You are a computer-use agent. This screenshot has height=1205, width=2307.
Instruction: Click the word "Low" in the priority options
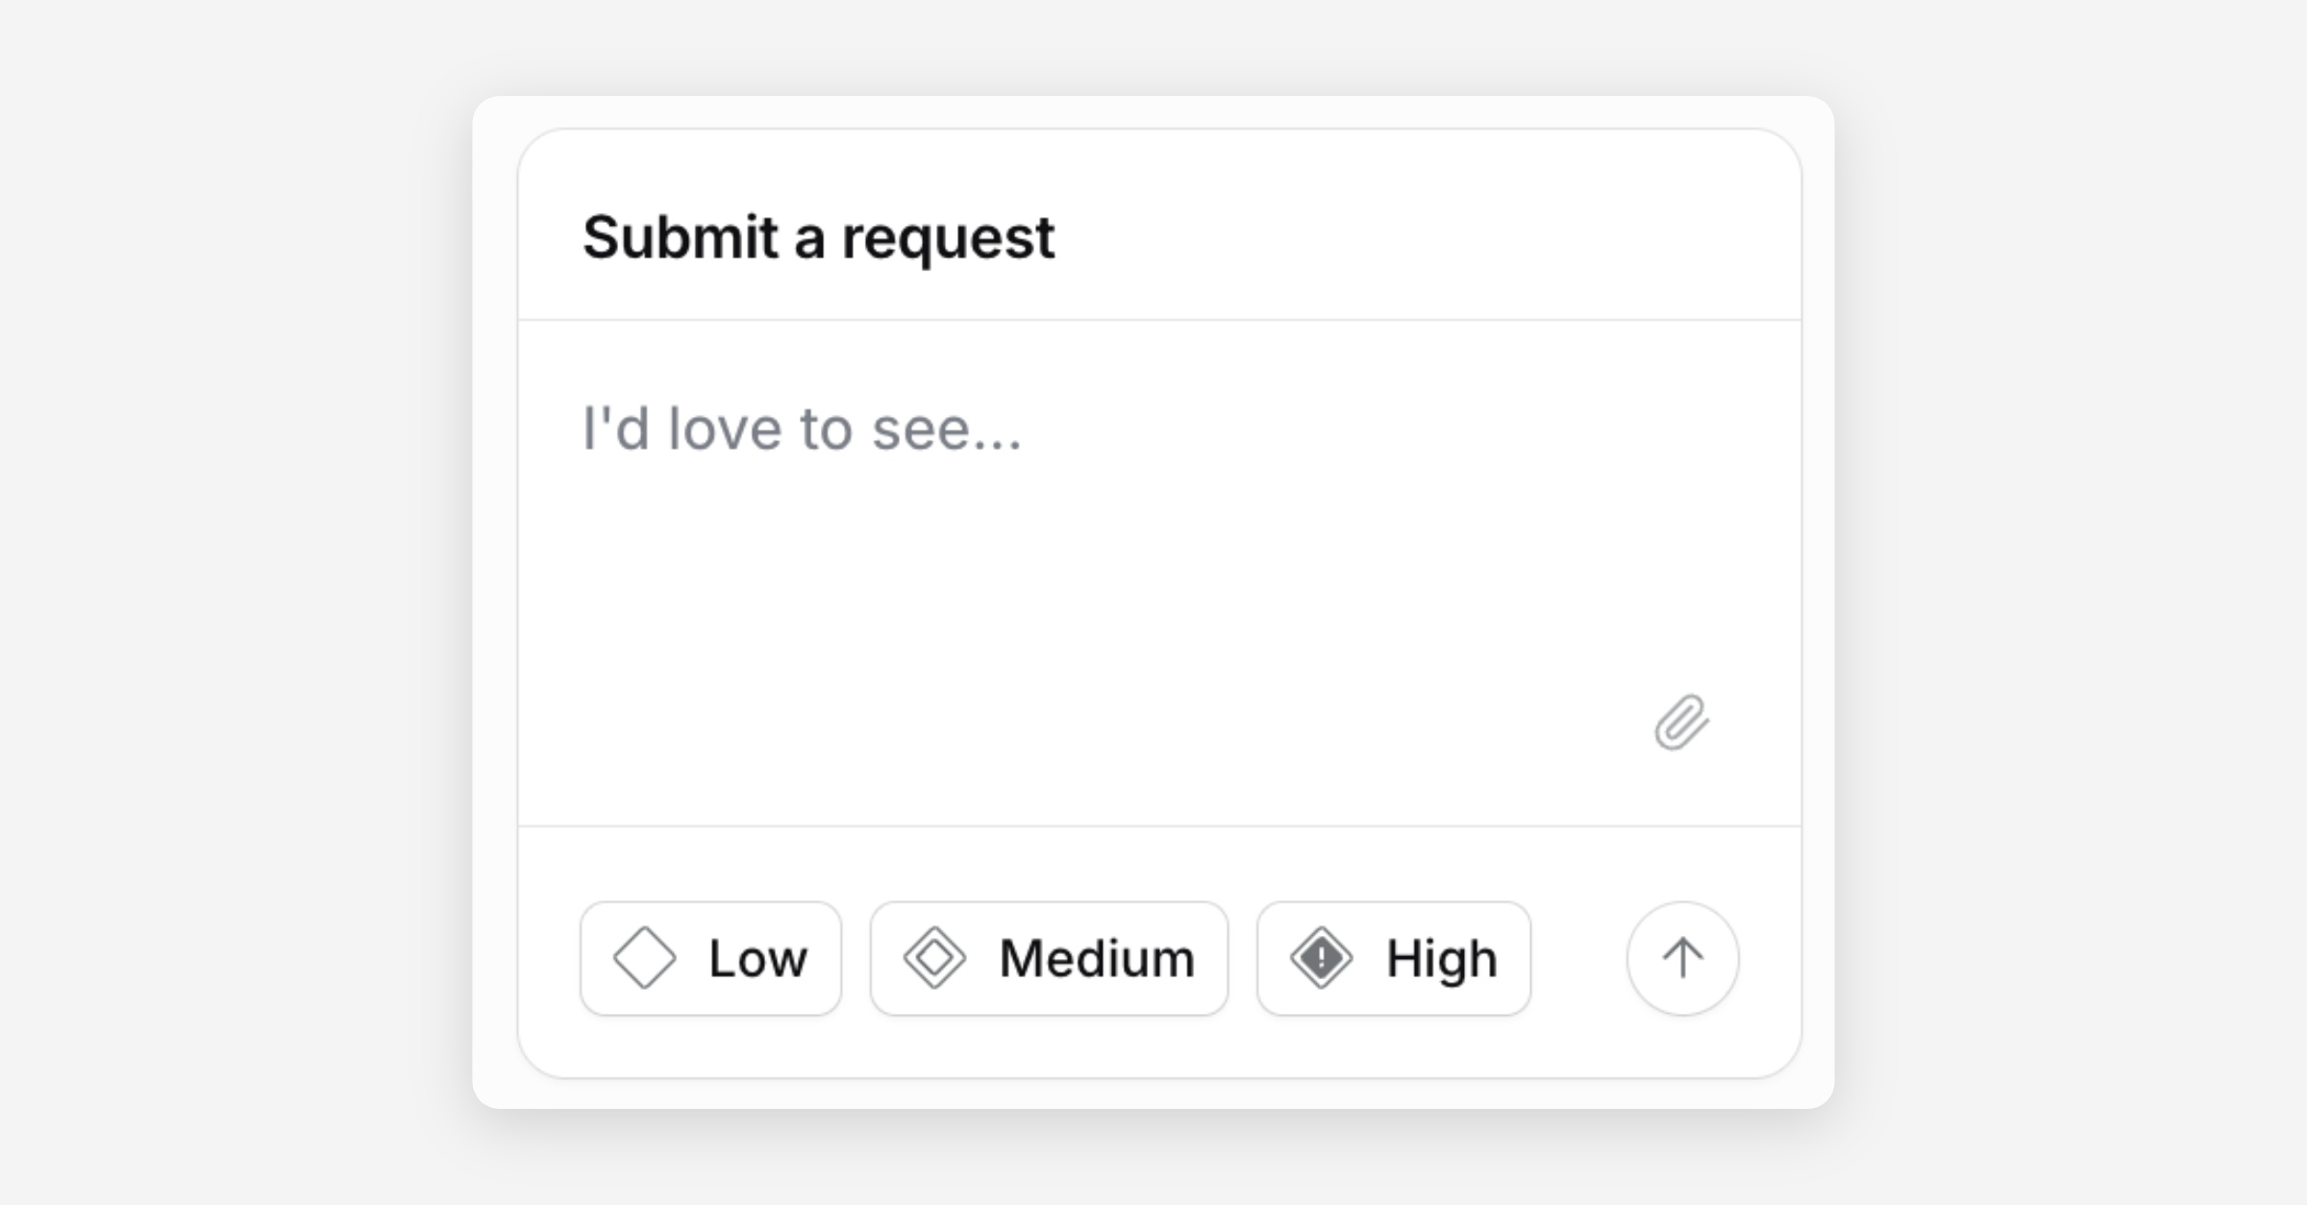coord(757,958)
